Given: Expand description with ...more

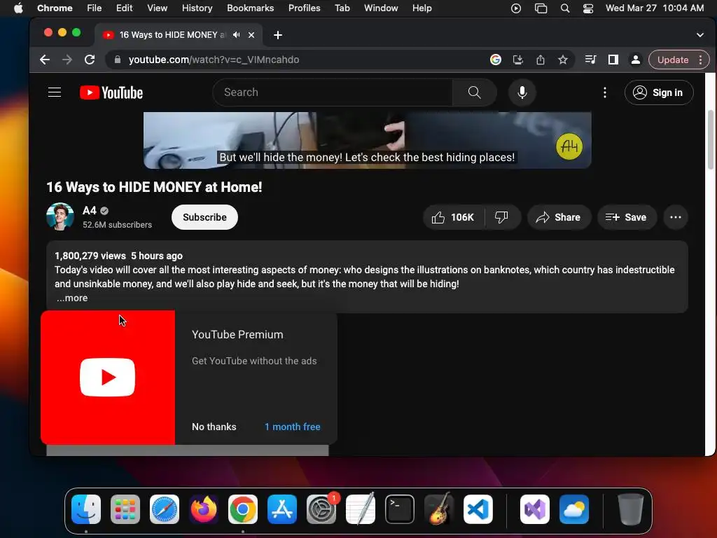Looking at the screenshot, I should click(72, 298).
